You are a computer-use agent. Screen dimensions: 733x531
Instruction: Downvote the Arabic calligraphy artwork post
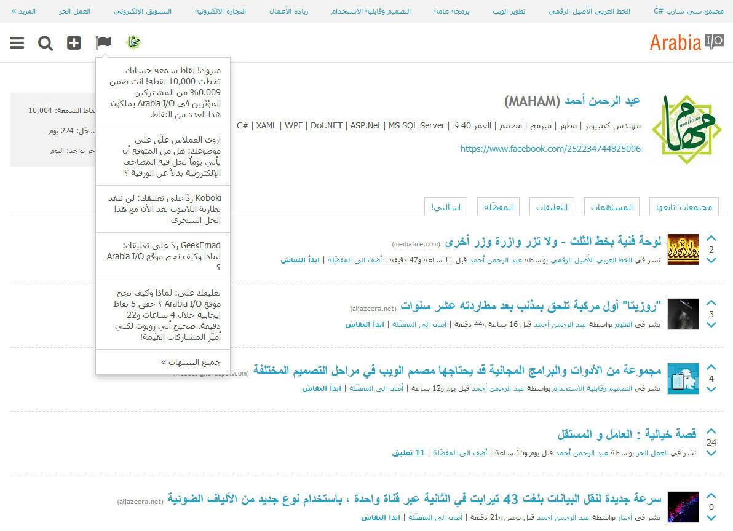711,261
